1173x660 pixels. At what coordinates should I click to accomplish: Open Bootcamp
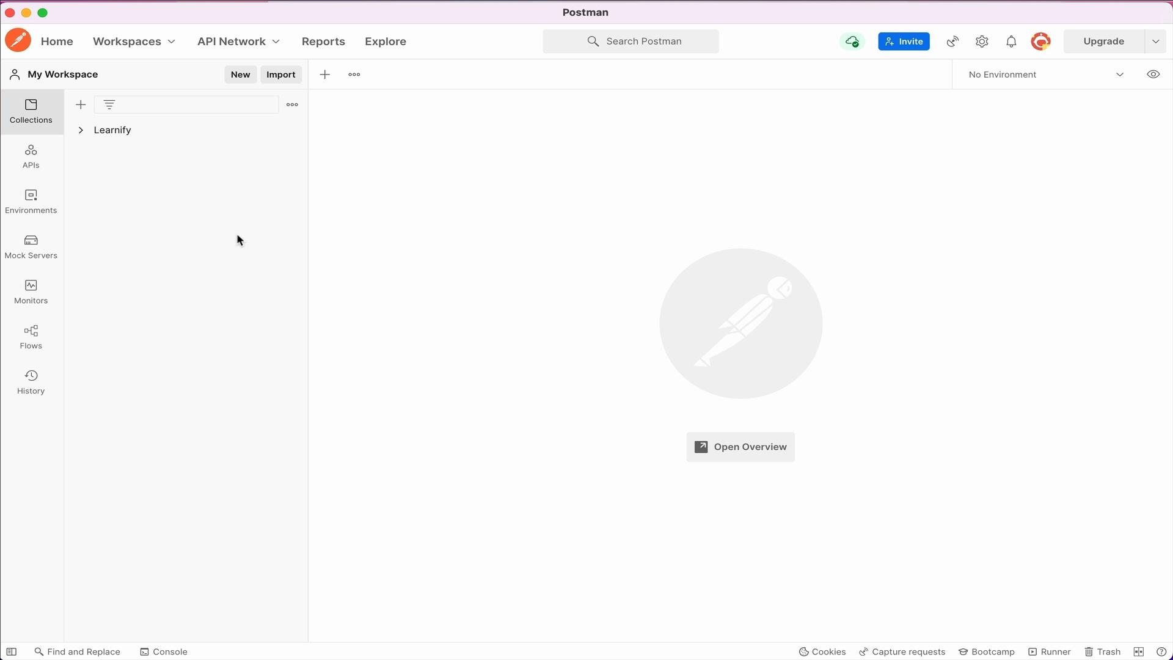(986, 651)
